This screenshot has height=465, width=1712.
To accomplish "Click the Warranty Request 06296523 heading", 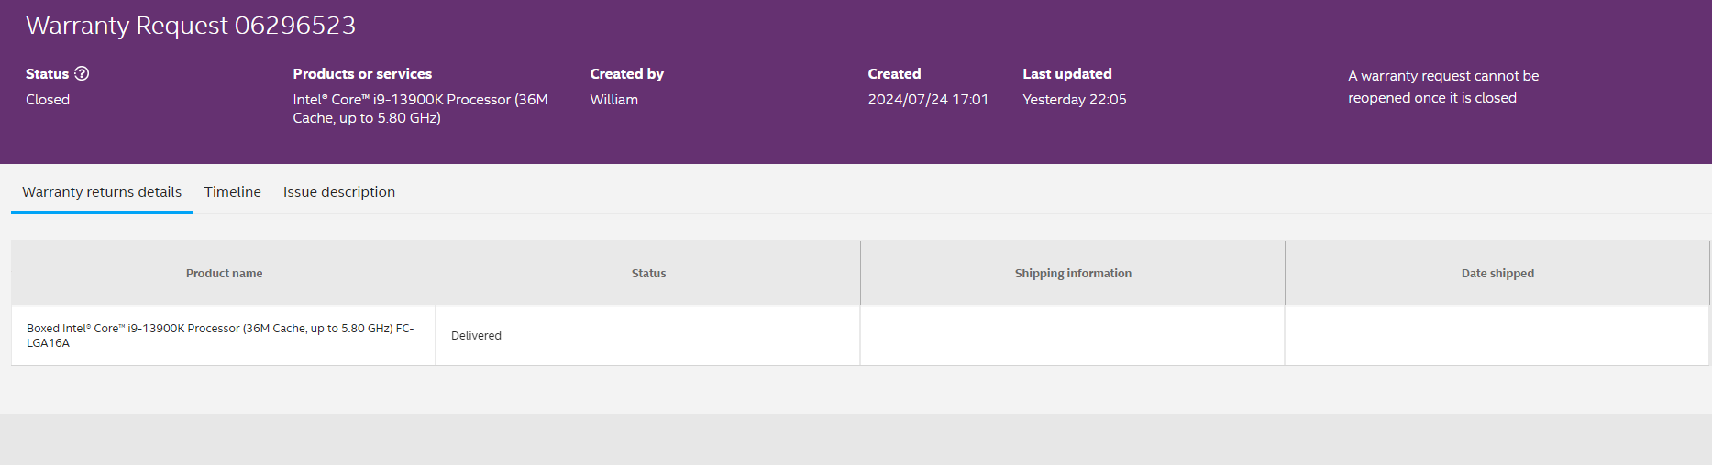I will point(191,26).
